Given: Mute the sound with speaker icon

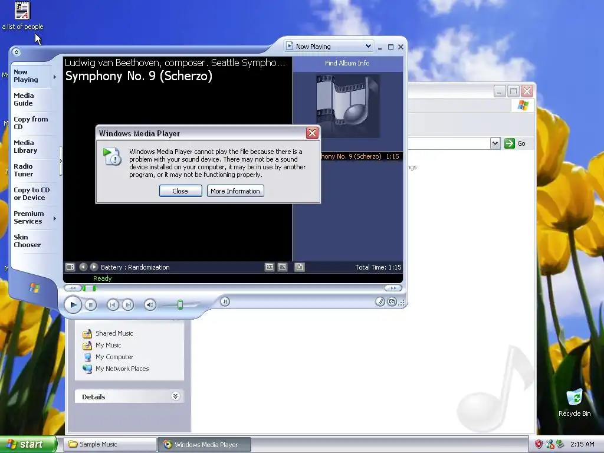Looking at the screenshot, I should pos(150,305).
